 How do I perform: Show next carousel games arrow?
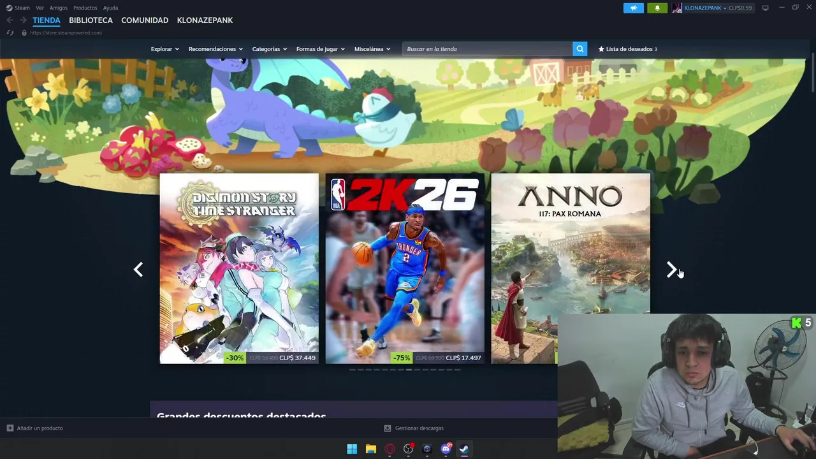pos(671,270)
